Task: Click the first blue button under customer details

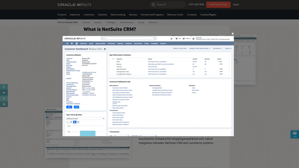Action: [69, 107]
